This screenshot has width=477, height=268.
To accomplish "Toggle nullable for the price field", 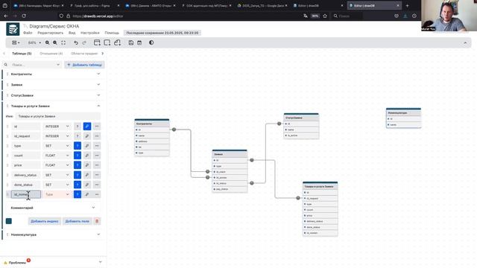I will (x=78, y=165).
